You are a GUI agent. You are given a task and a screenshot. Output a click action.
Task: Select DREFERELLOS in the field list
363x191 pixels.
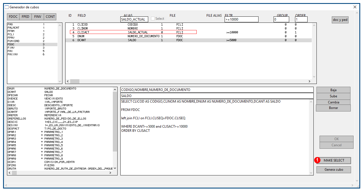tap(60, 118)
